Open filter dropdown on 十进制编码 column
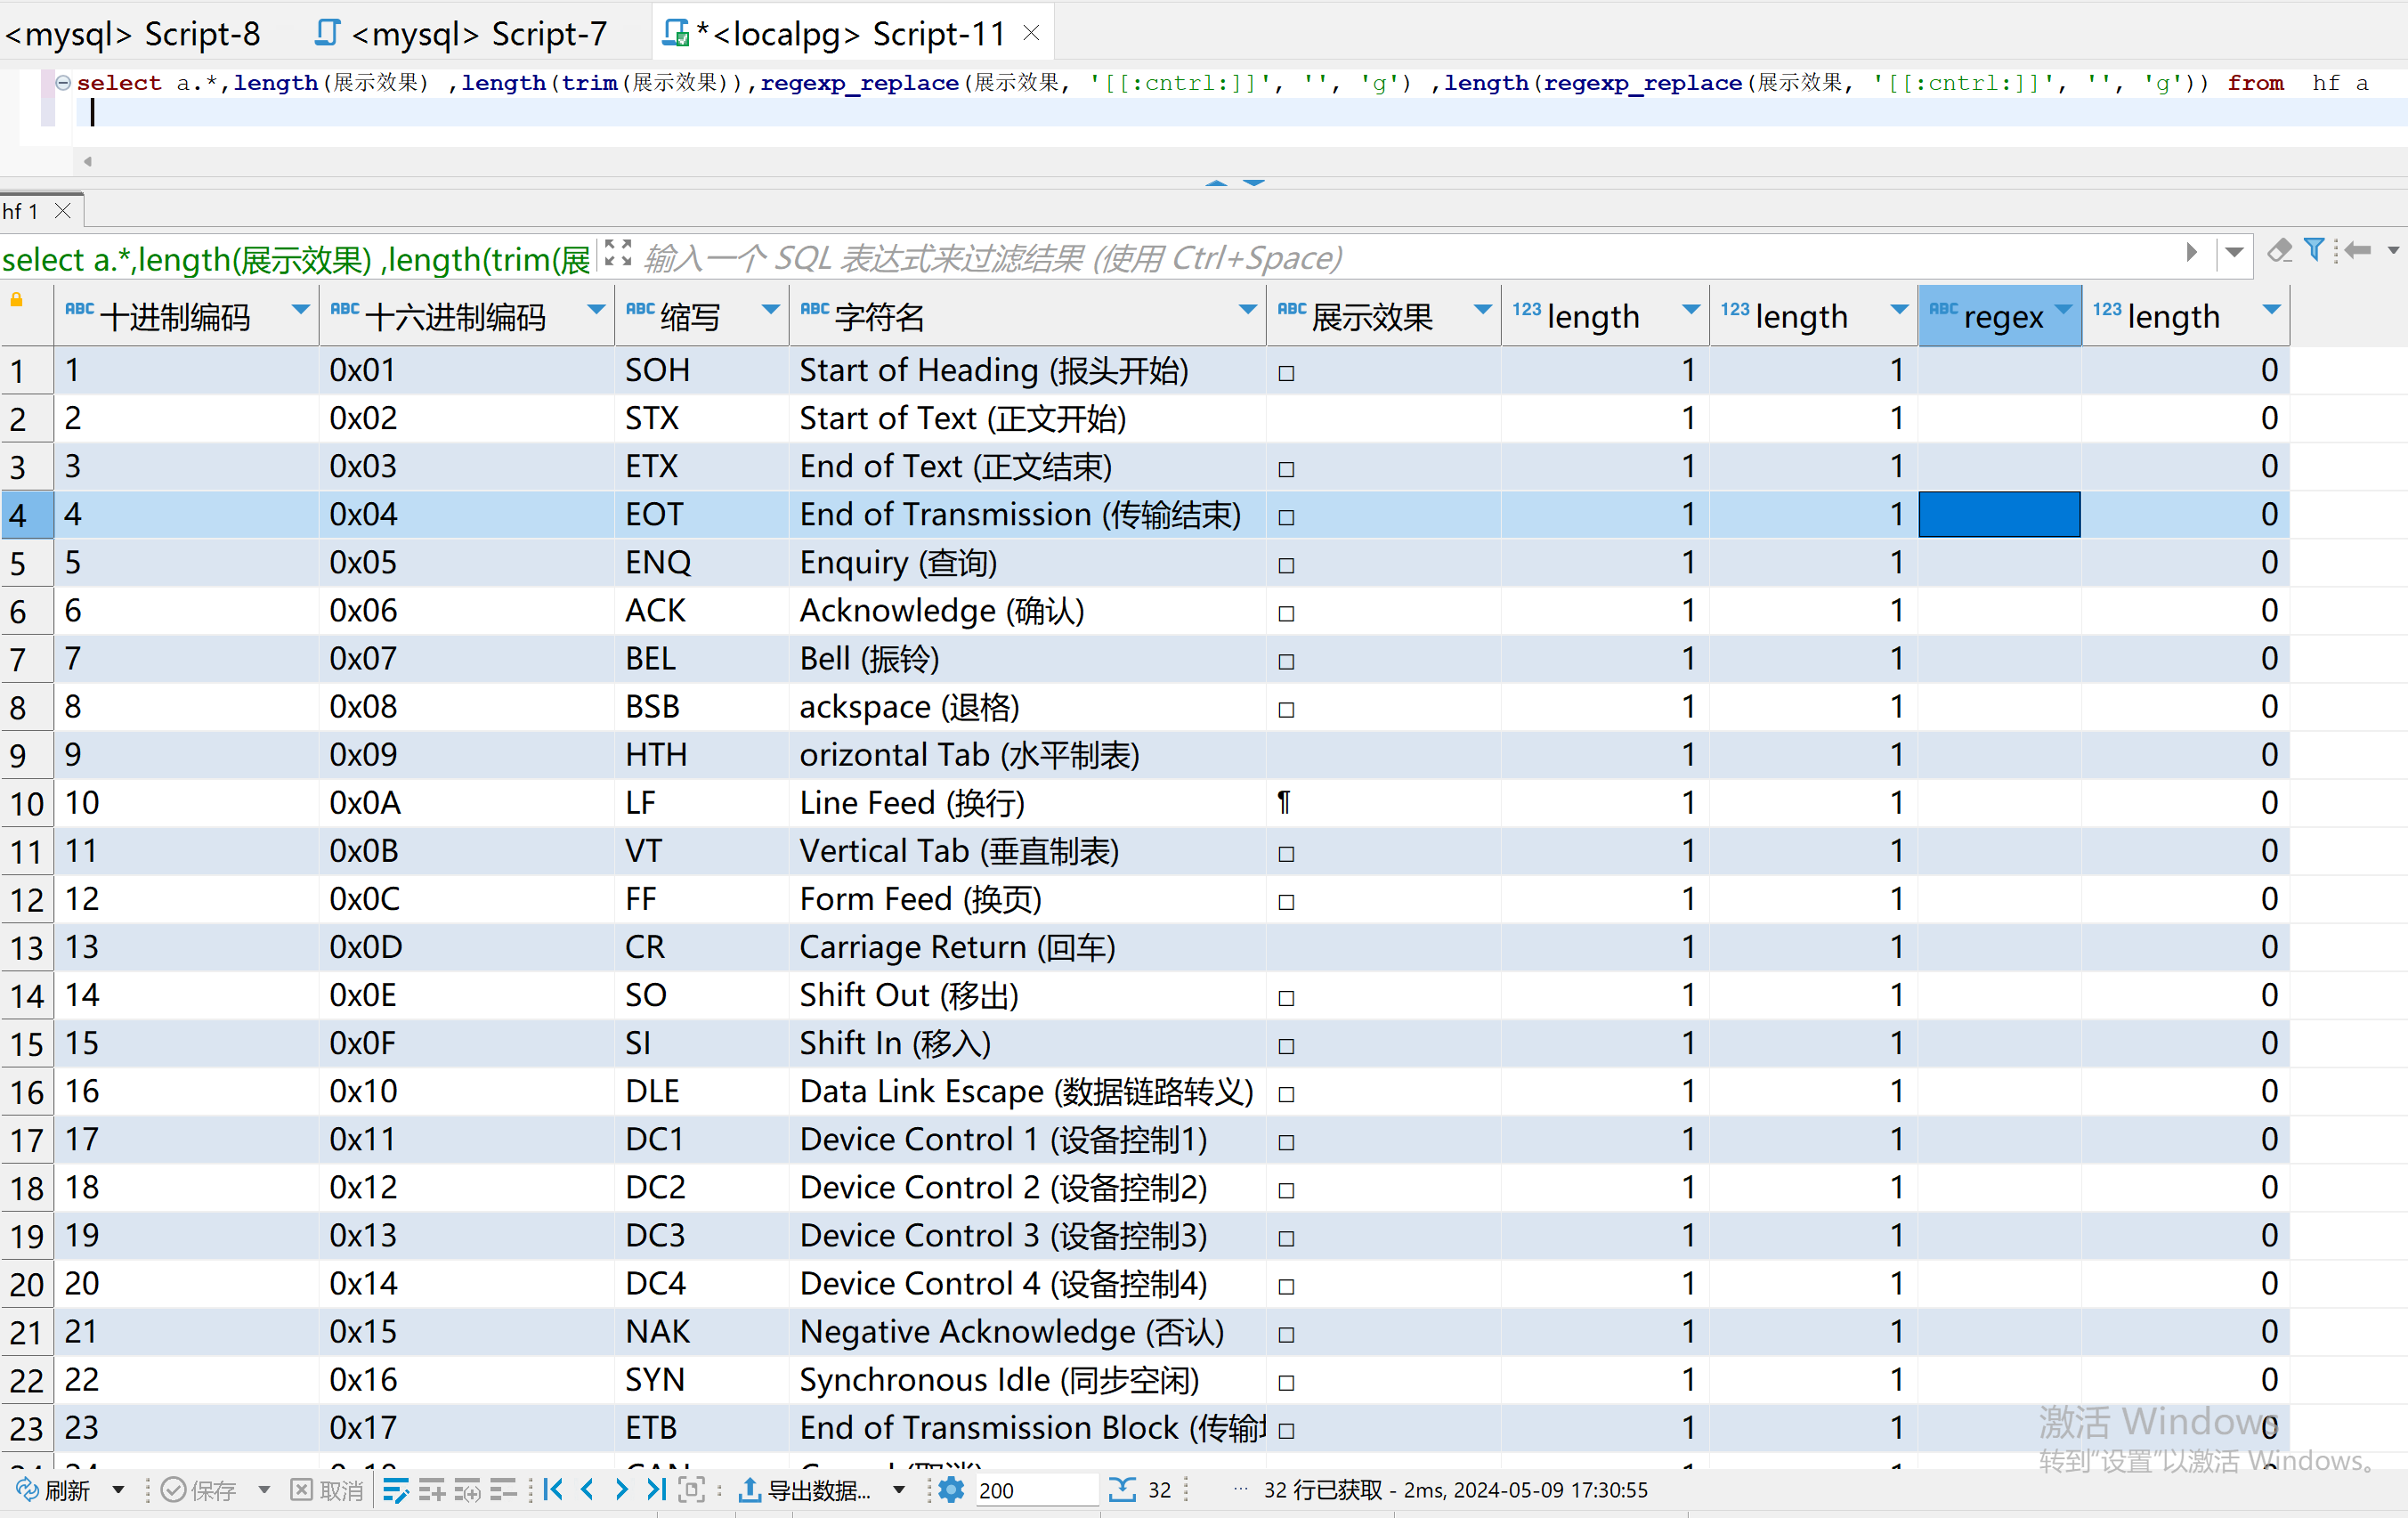 (299, 310)
